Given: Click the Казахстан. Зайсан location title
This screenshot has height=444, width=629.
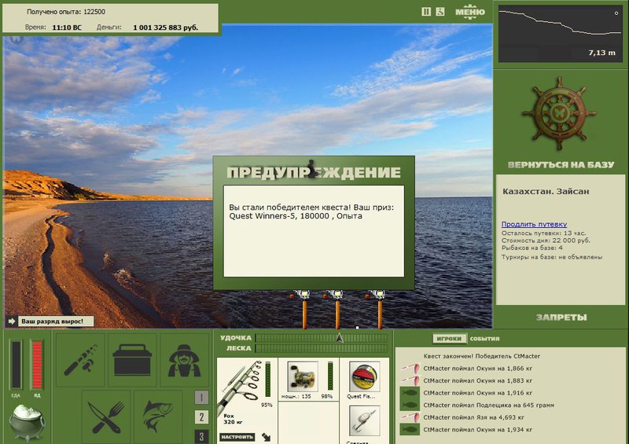Looking at the screenshot, I should pos(546,191).
